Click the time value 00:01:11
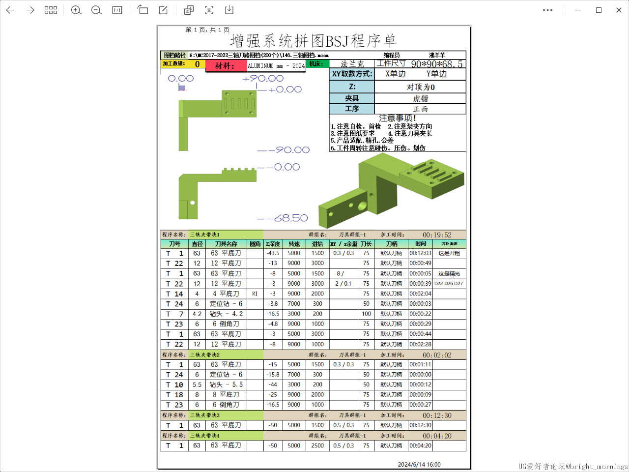 tap(420, 364)
